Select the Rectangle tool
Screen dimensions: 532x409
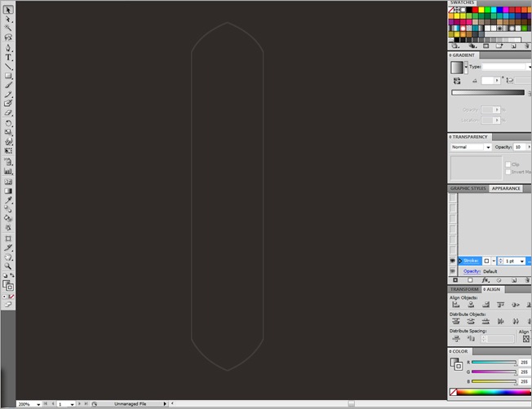tap(8, 76)
